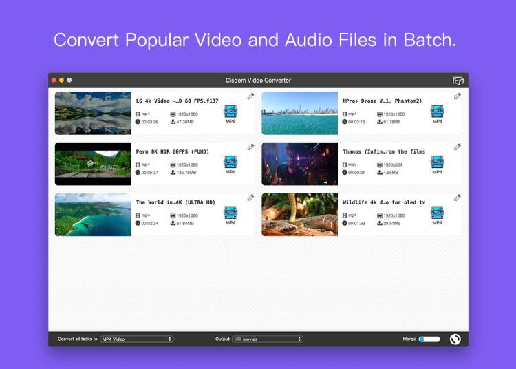This screenshot has width=516, height=369.
Task: Expand the Output Movies folder dropdown
Action: click(x=268, y=339)
